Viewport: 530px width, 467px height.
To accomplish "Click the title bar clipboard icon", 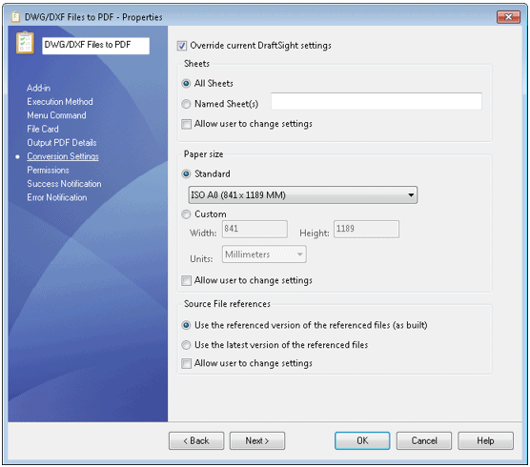I will click(15, 17).
